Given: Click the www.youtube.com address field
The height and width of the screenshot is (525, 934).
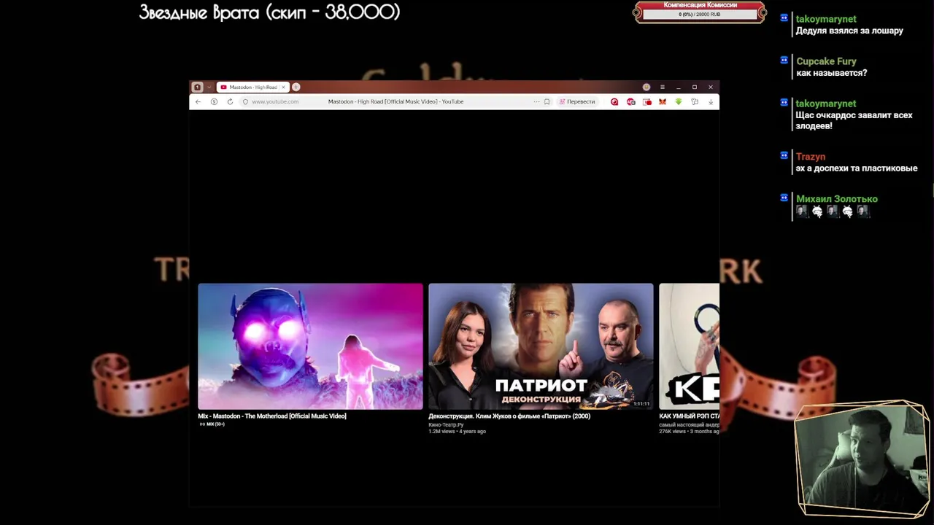Looking at the screenshot, I should click(x=275, y=101).
